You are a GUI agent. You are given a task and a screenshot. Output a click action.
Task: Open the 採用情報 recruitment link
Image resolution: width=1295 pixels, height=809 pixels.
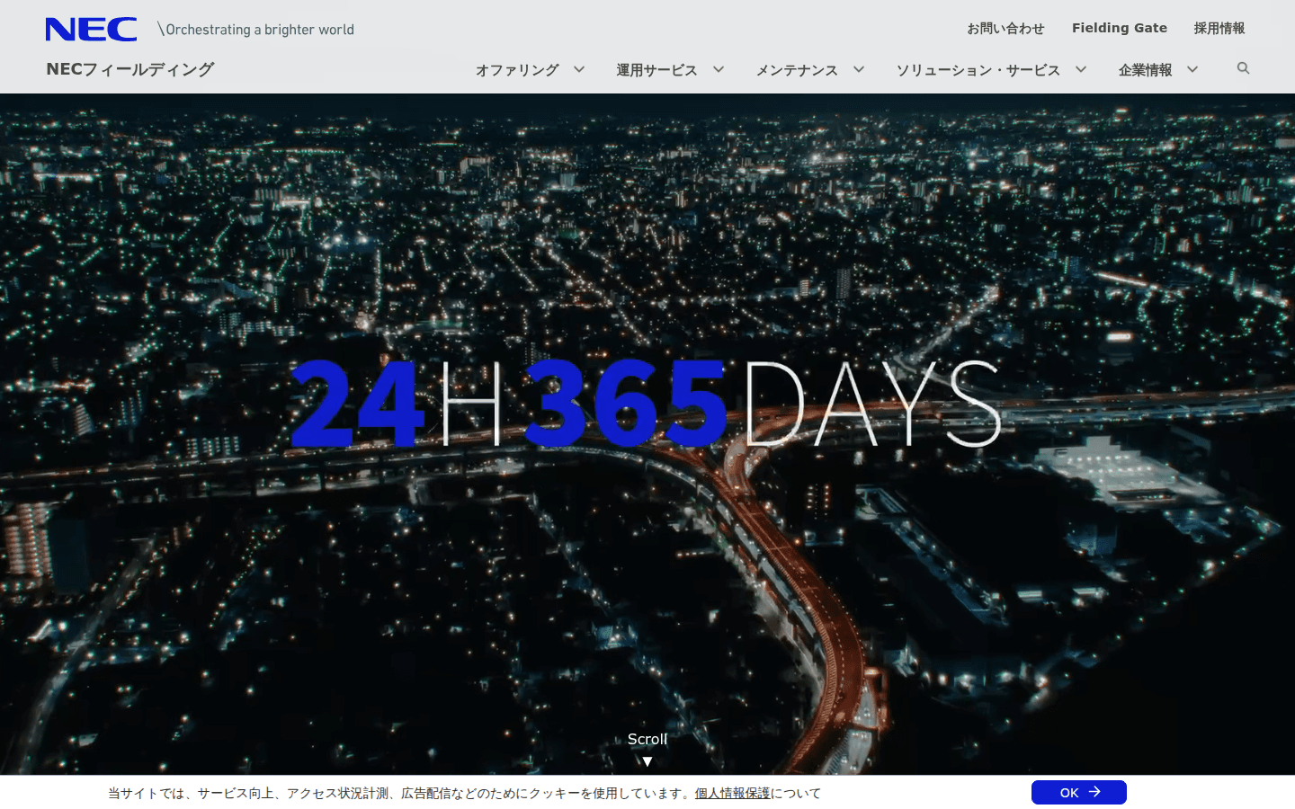coord(1219,29)
